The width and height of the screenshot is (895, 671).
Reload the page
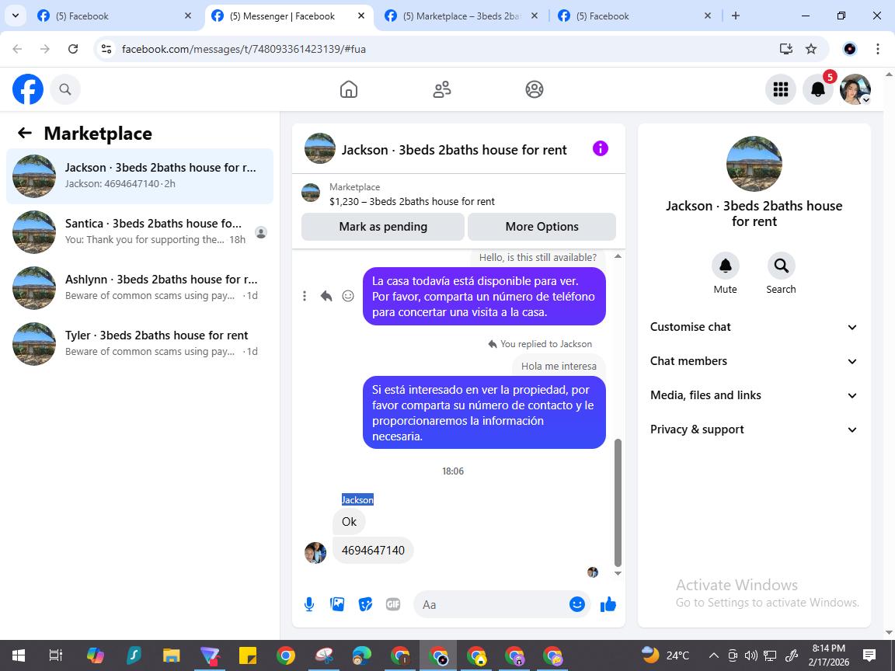pyautogui.click(x=73, y=49)
